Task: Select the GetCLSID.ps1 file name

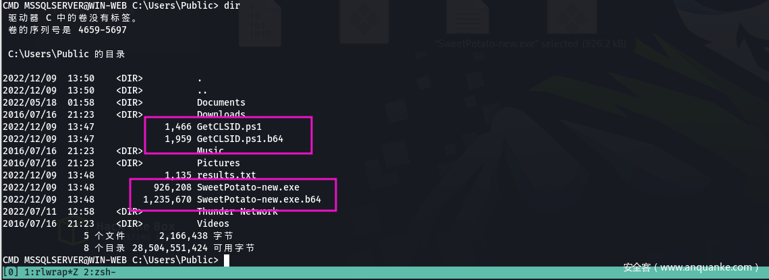Action: 229,127
